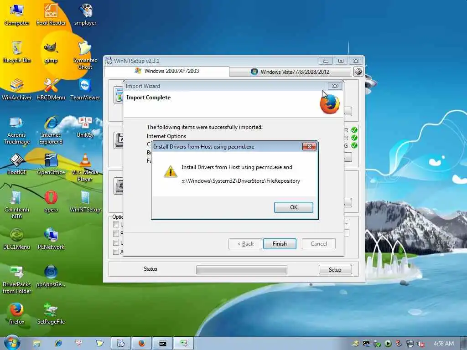Viewport: 467px width, 350px height.
Task: Toggle last Options checkbox labeled A
Action: pyautogui.click(x=116, y=252)
